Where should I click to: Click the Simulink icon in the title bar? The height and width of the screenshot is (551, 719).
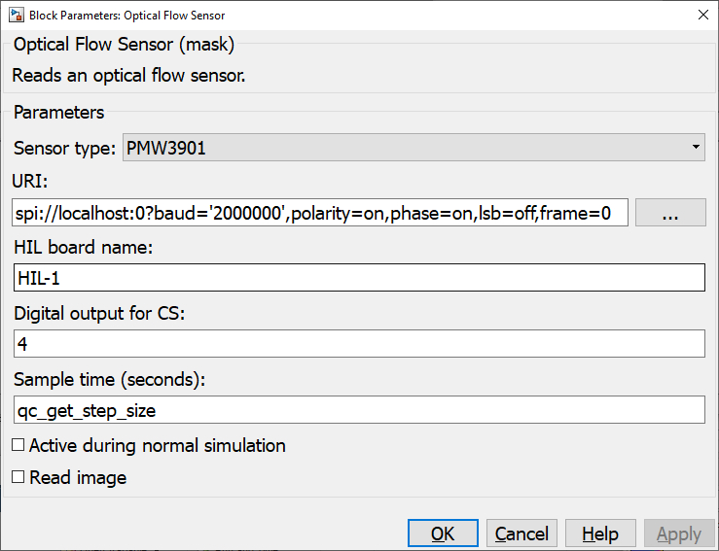(x=15, y=15)
